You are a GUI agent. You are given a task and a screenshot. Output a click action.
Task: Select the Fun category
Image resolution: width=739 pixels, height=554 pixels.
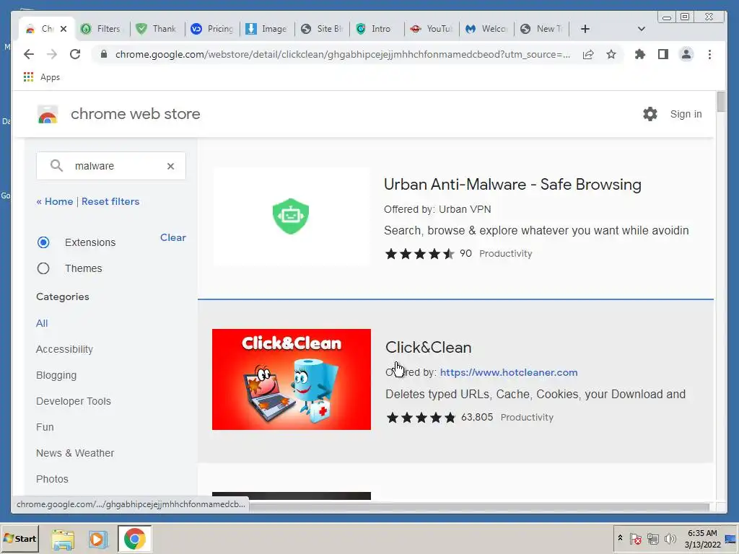click(45, 427)
